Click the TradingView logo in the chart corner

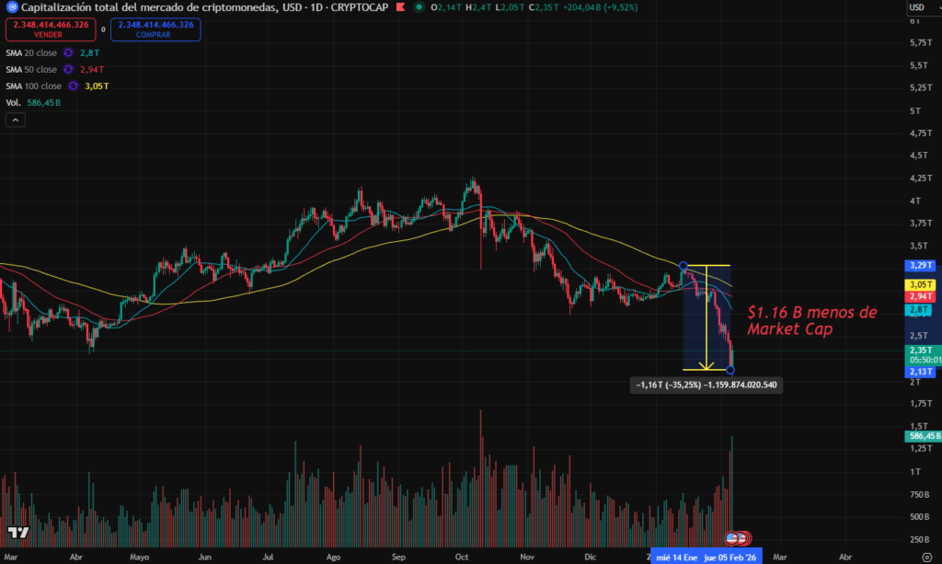[x=17, y=532]
